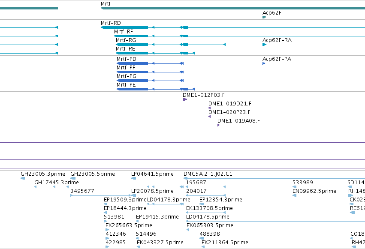The image size is (365, 249).
Task: Select the EK133708.5prime alignment
Action: 206,213
